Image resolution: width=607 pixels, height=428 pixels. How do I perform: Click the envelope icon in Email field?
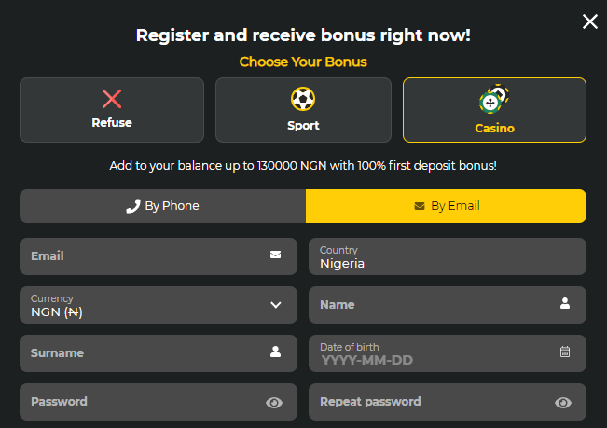(x=275, y=255)
